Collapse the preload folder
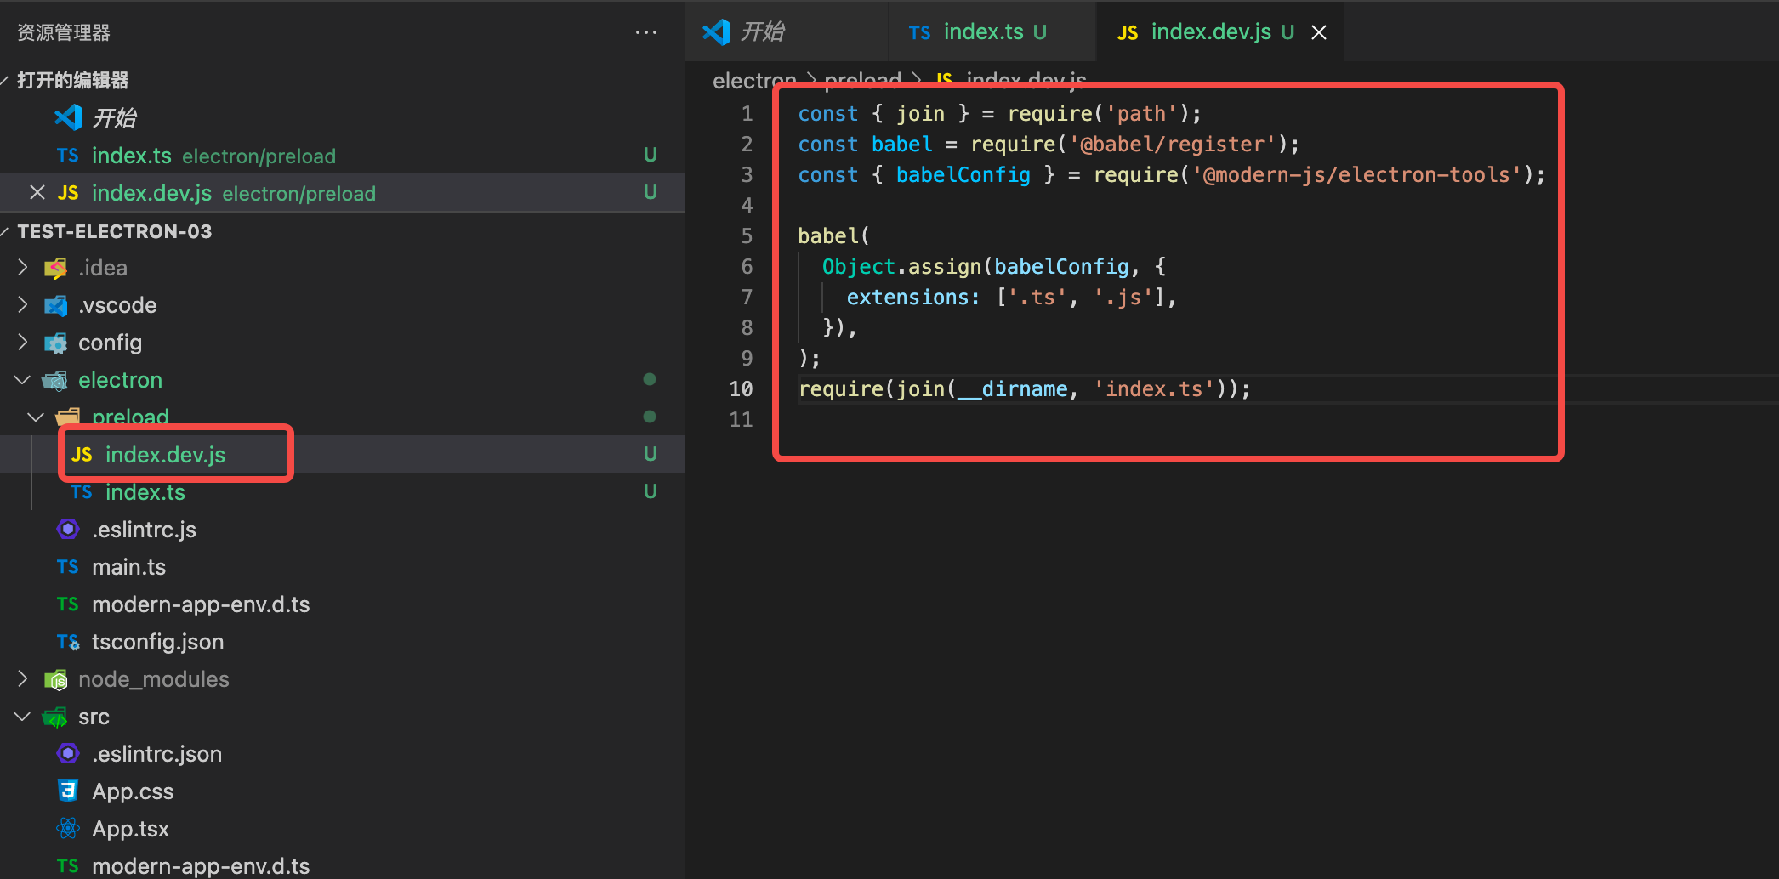This screenshot has height=879, width=1779. 35,417
